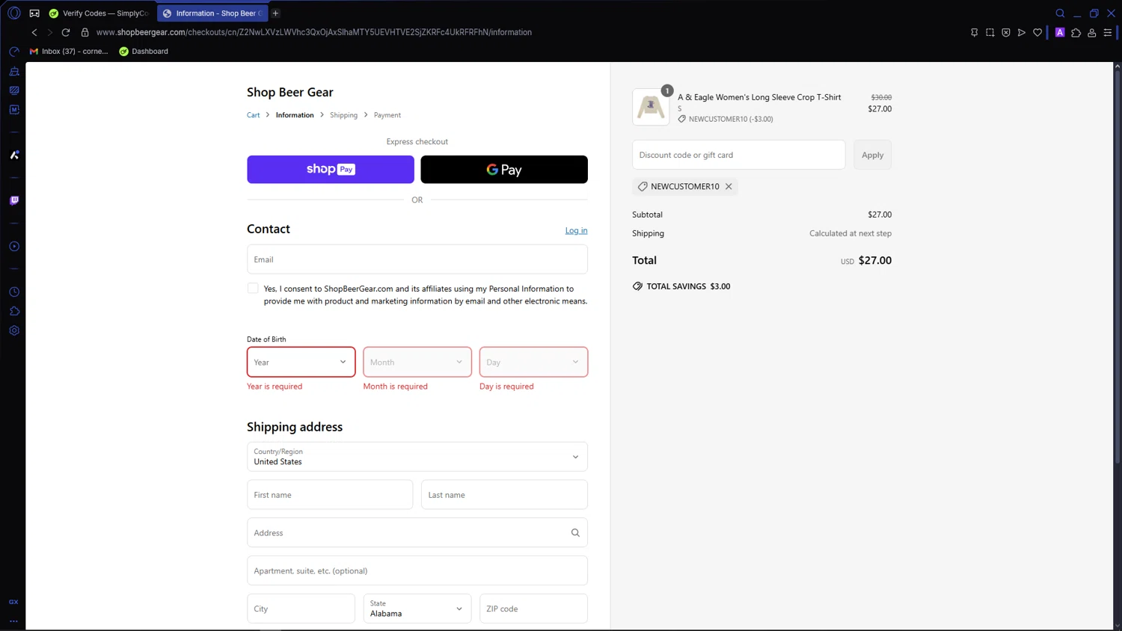Open the Day date-of-birth dropdown
Screen dimensions: 1122x631
(x=533, y=362)
